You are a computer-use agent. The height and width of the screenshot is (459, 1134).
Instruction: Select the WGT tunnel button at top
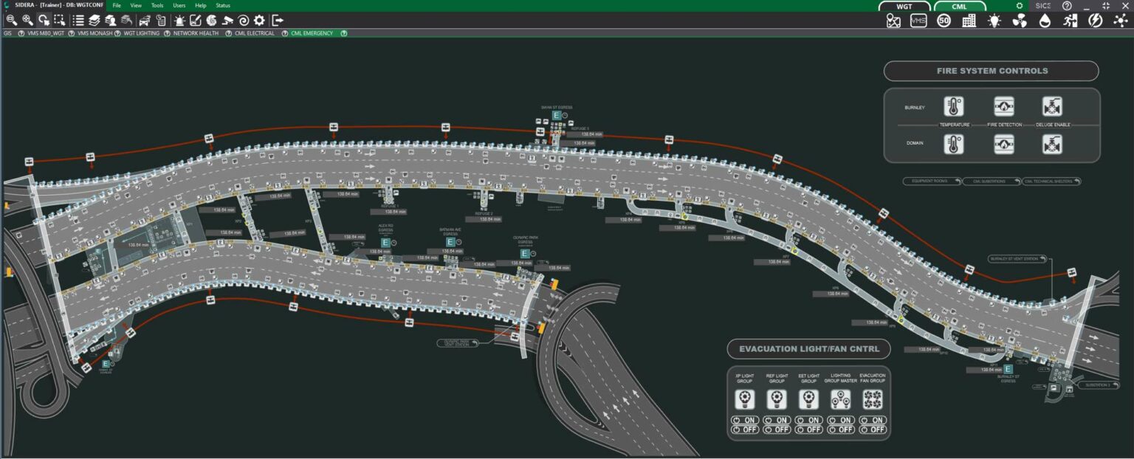point(904,6)
